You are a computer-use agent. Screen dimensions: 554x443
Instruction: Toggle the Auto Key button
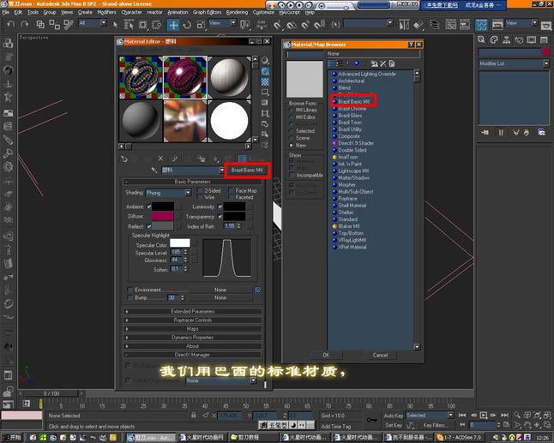point(394,416)
